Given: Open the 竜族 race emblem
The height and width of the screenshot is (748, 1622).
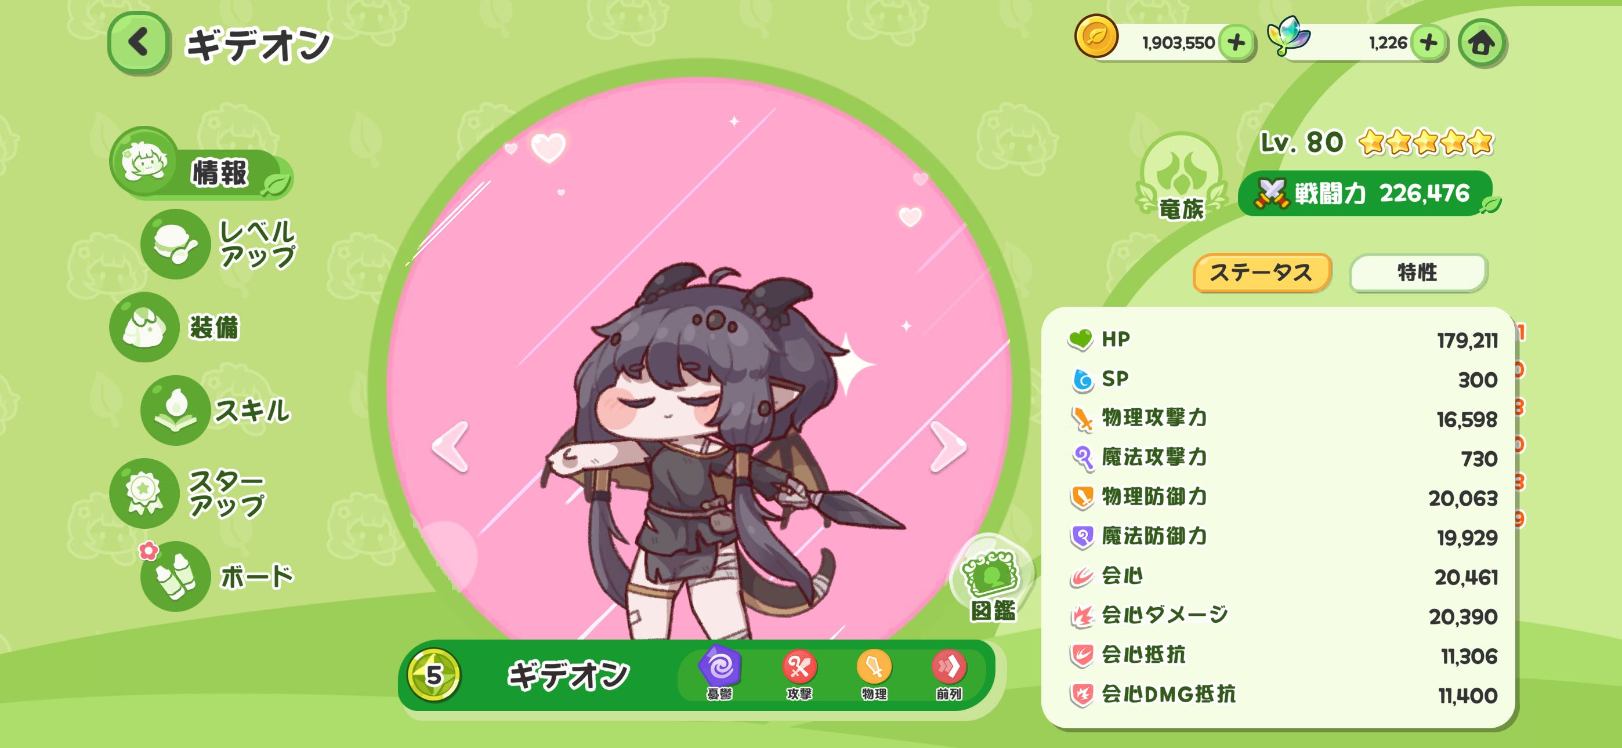Looking at the screenshot, I should [1181, 177].
